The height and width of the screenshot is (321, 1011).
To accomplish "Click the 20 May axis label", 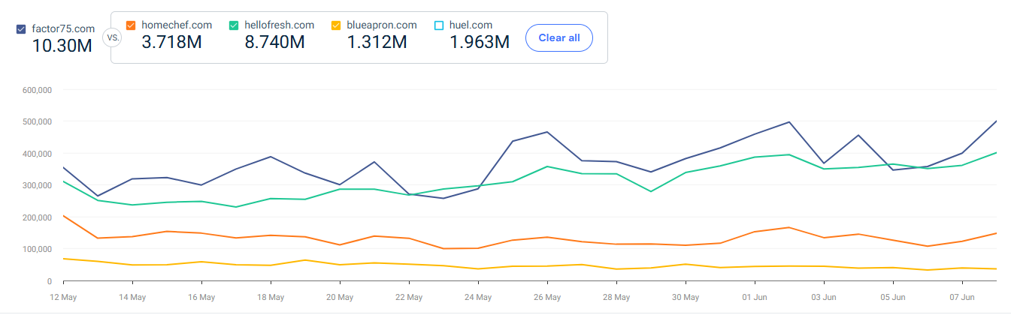I will (340, 298).
